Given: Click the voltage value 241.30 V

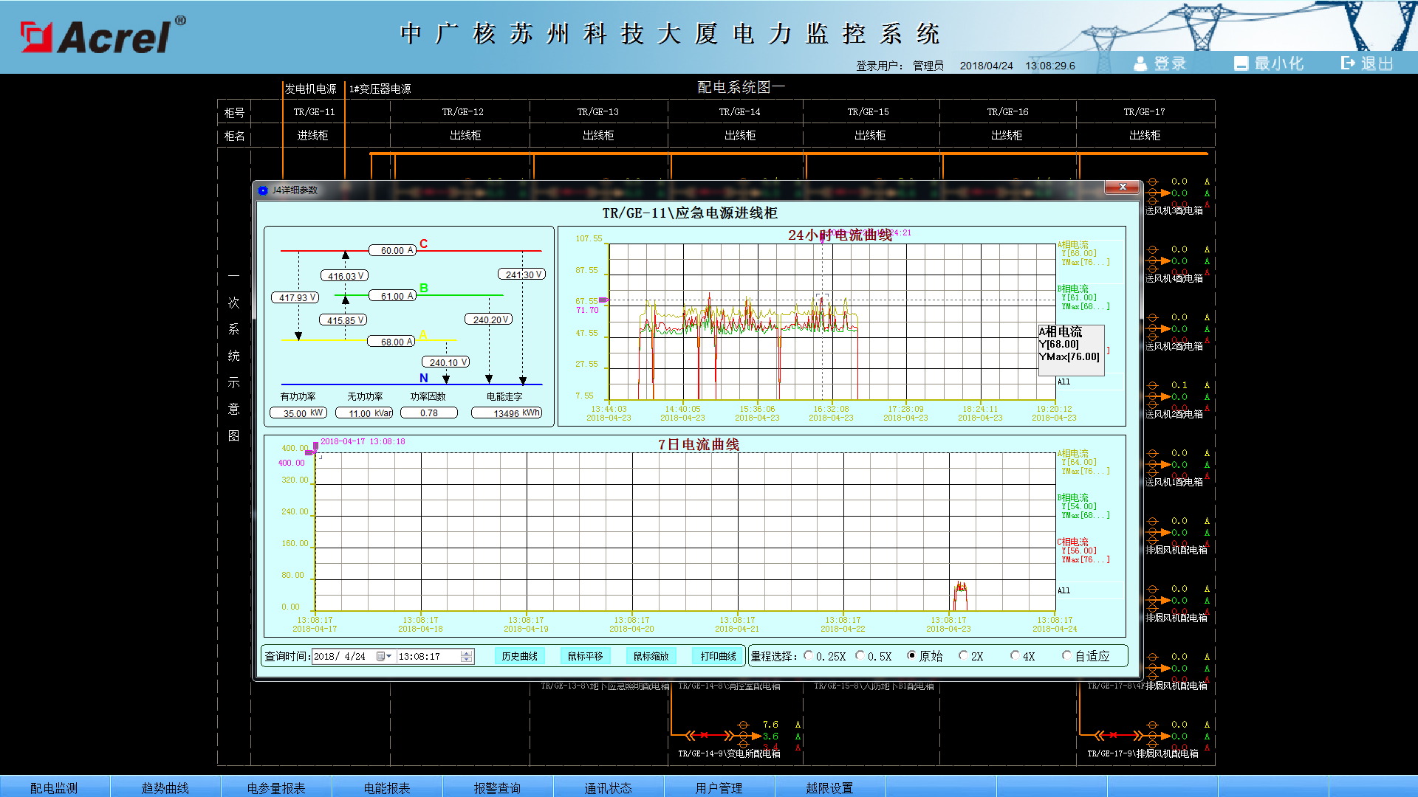Looking at the screenshot, I should pos(522,275).
